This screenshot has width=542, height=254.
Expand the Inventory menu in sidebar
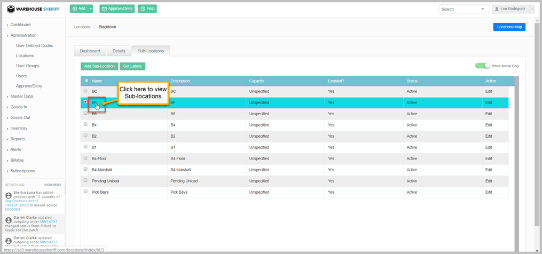(19, 128)
